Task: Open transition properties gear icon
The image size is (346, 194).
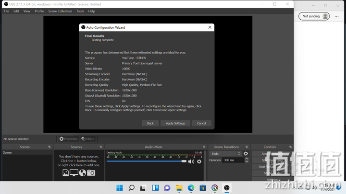Action: pyautogui.click(x=246, y=154)
